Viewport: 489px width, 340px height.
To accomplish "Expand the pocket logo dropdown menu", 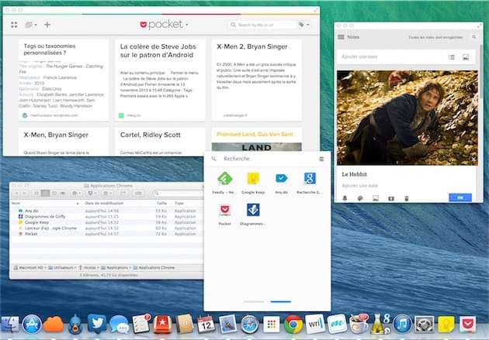I will [165, 24].
